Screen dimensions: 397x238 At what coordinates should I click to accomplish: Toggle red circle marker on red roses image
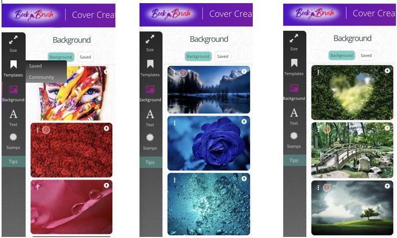tap(46, 130)
